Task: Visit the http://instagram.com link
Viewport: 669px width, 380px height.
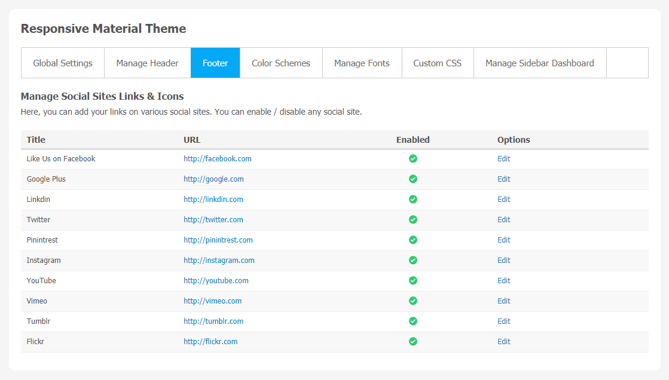Action: 219,260
